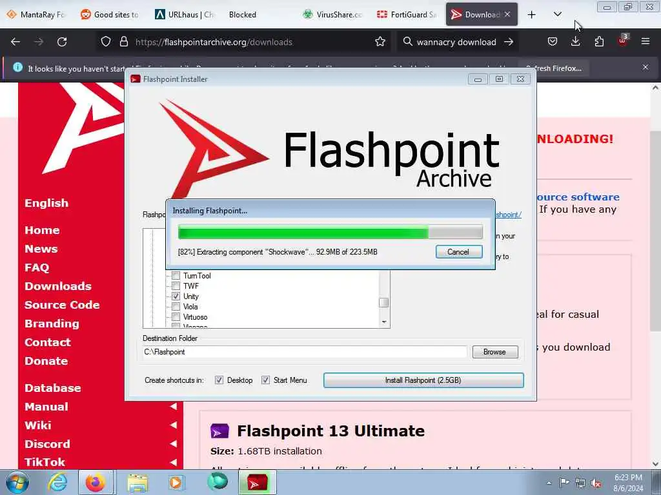This screenshot has width=661, height=495.
Task: Click the Destination Folder path field
Action: pos(305,352)
